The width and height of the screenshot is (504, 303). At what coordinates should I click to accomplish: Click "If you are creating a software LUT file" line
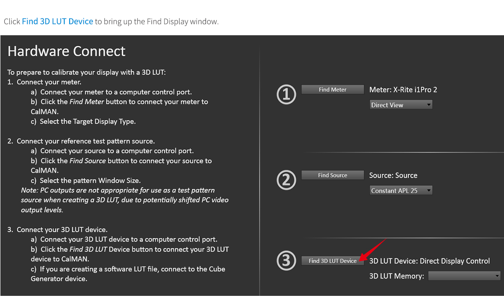tap(128, 274)
